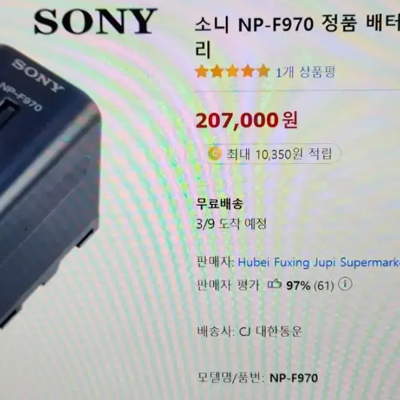
Task: Click the 207,000원 price text
Action: pos(246,121)
